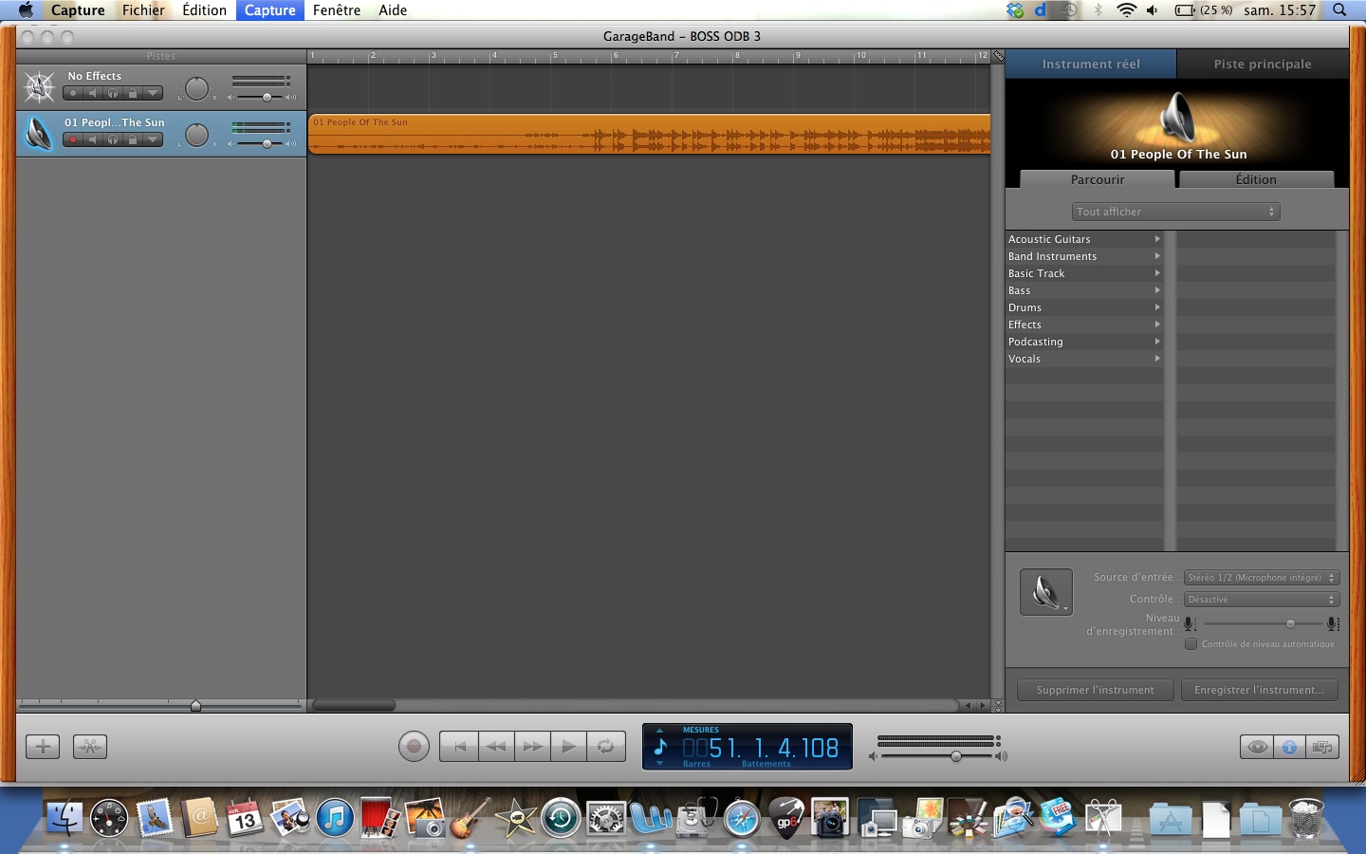Open Safari compass icon in the Dock

742,818
